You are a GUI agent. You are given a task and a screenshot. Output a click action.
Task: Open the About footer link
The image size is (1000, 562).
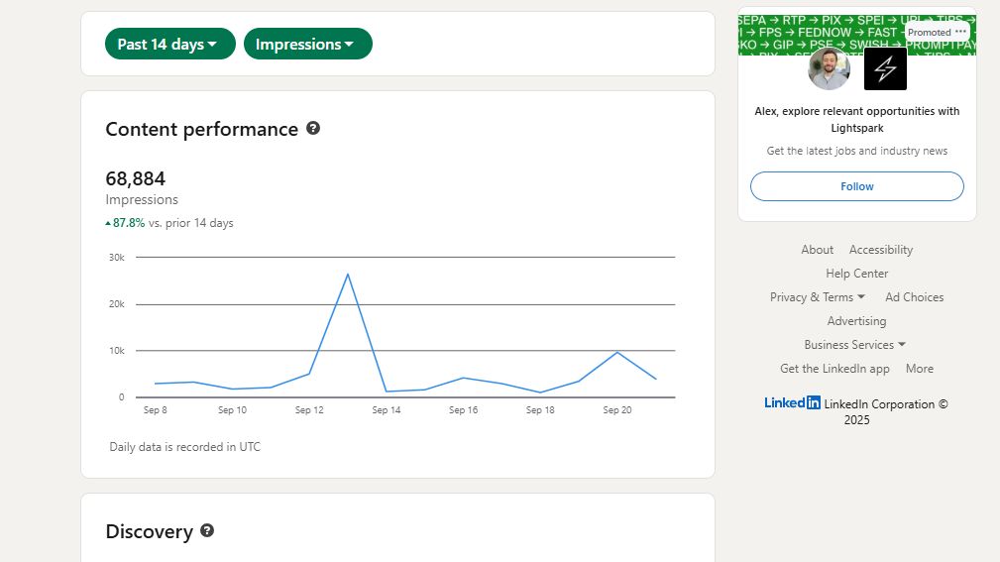[x=817, y=250]
